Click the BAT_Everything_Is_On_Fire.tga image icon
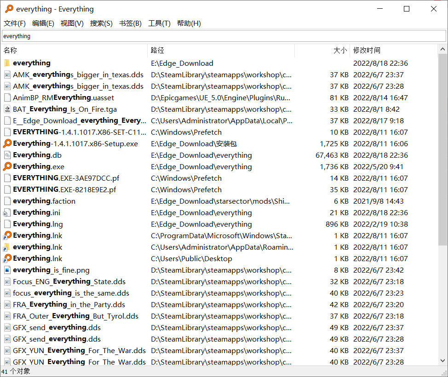The image size is (448, 377). [x=7, y=109]
